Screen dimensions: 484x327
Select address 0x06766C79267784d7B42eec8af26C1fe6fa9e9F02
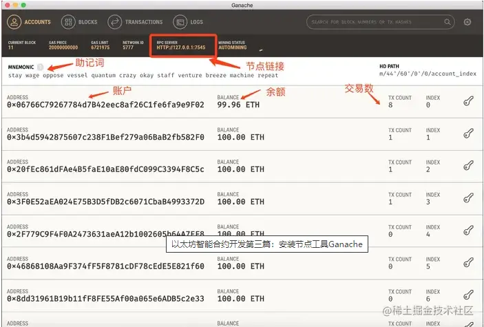pos(105,105)
